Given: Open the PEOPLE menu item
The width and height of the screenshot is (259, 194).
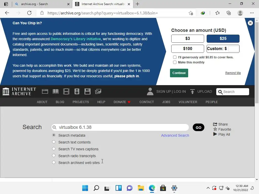Looking at the screenshot, I should [x=212, y=102].
